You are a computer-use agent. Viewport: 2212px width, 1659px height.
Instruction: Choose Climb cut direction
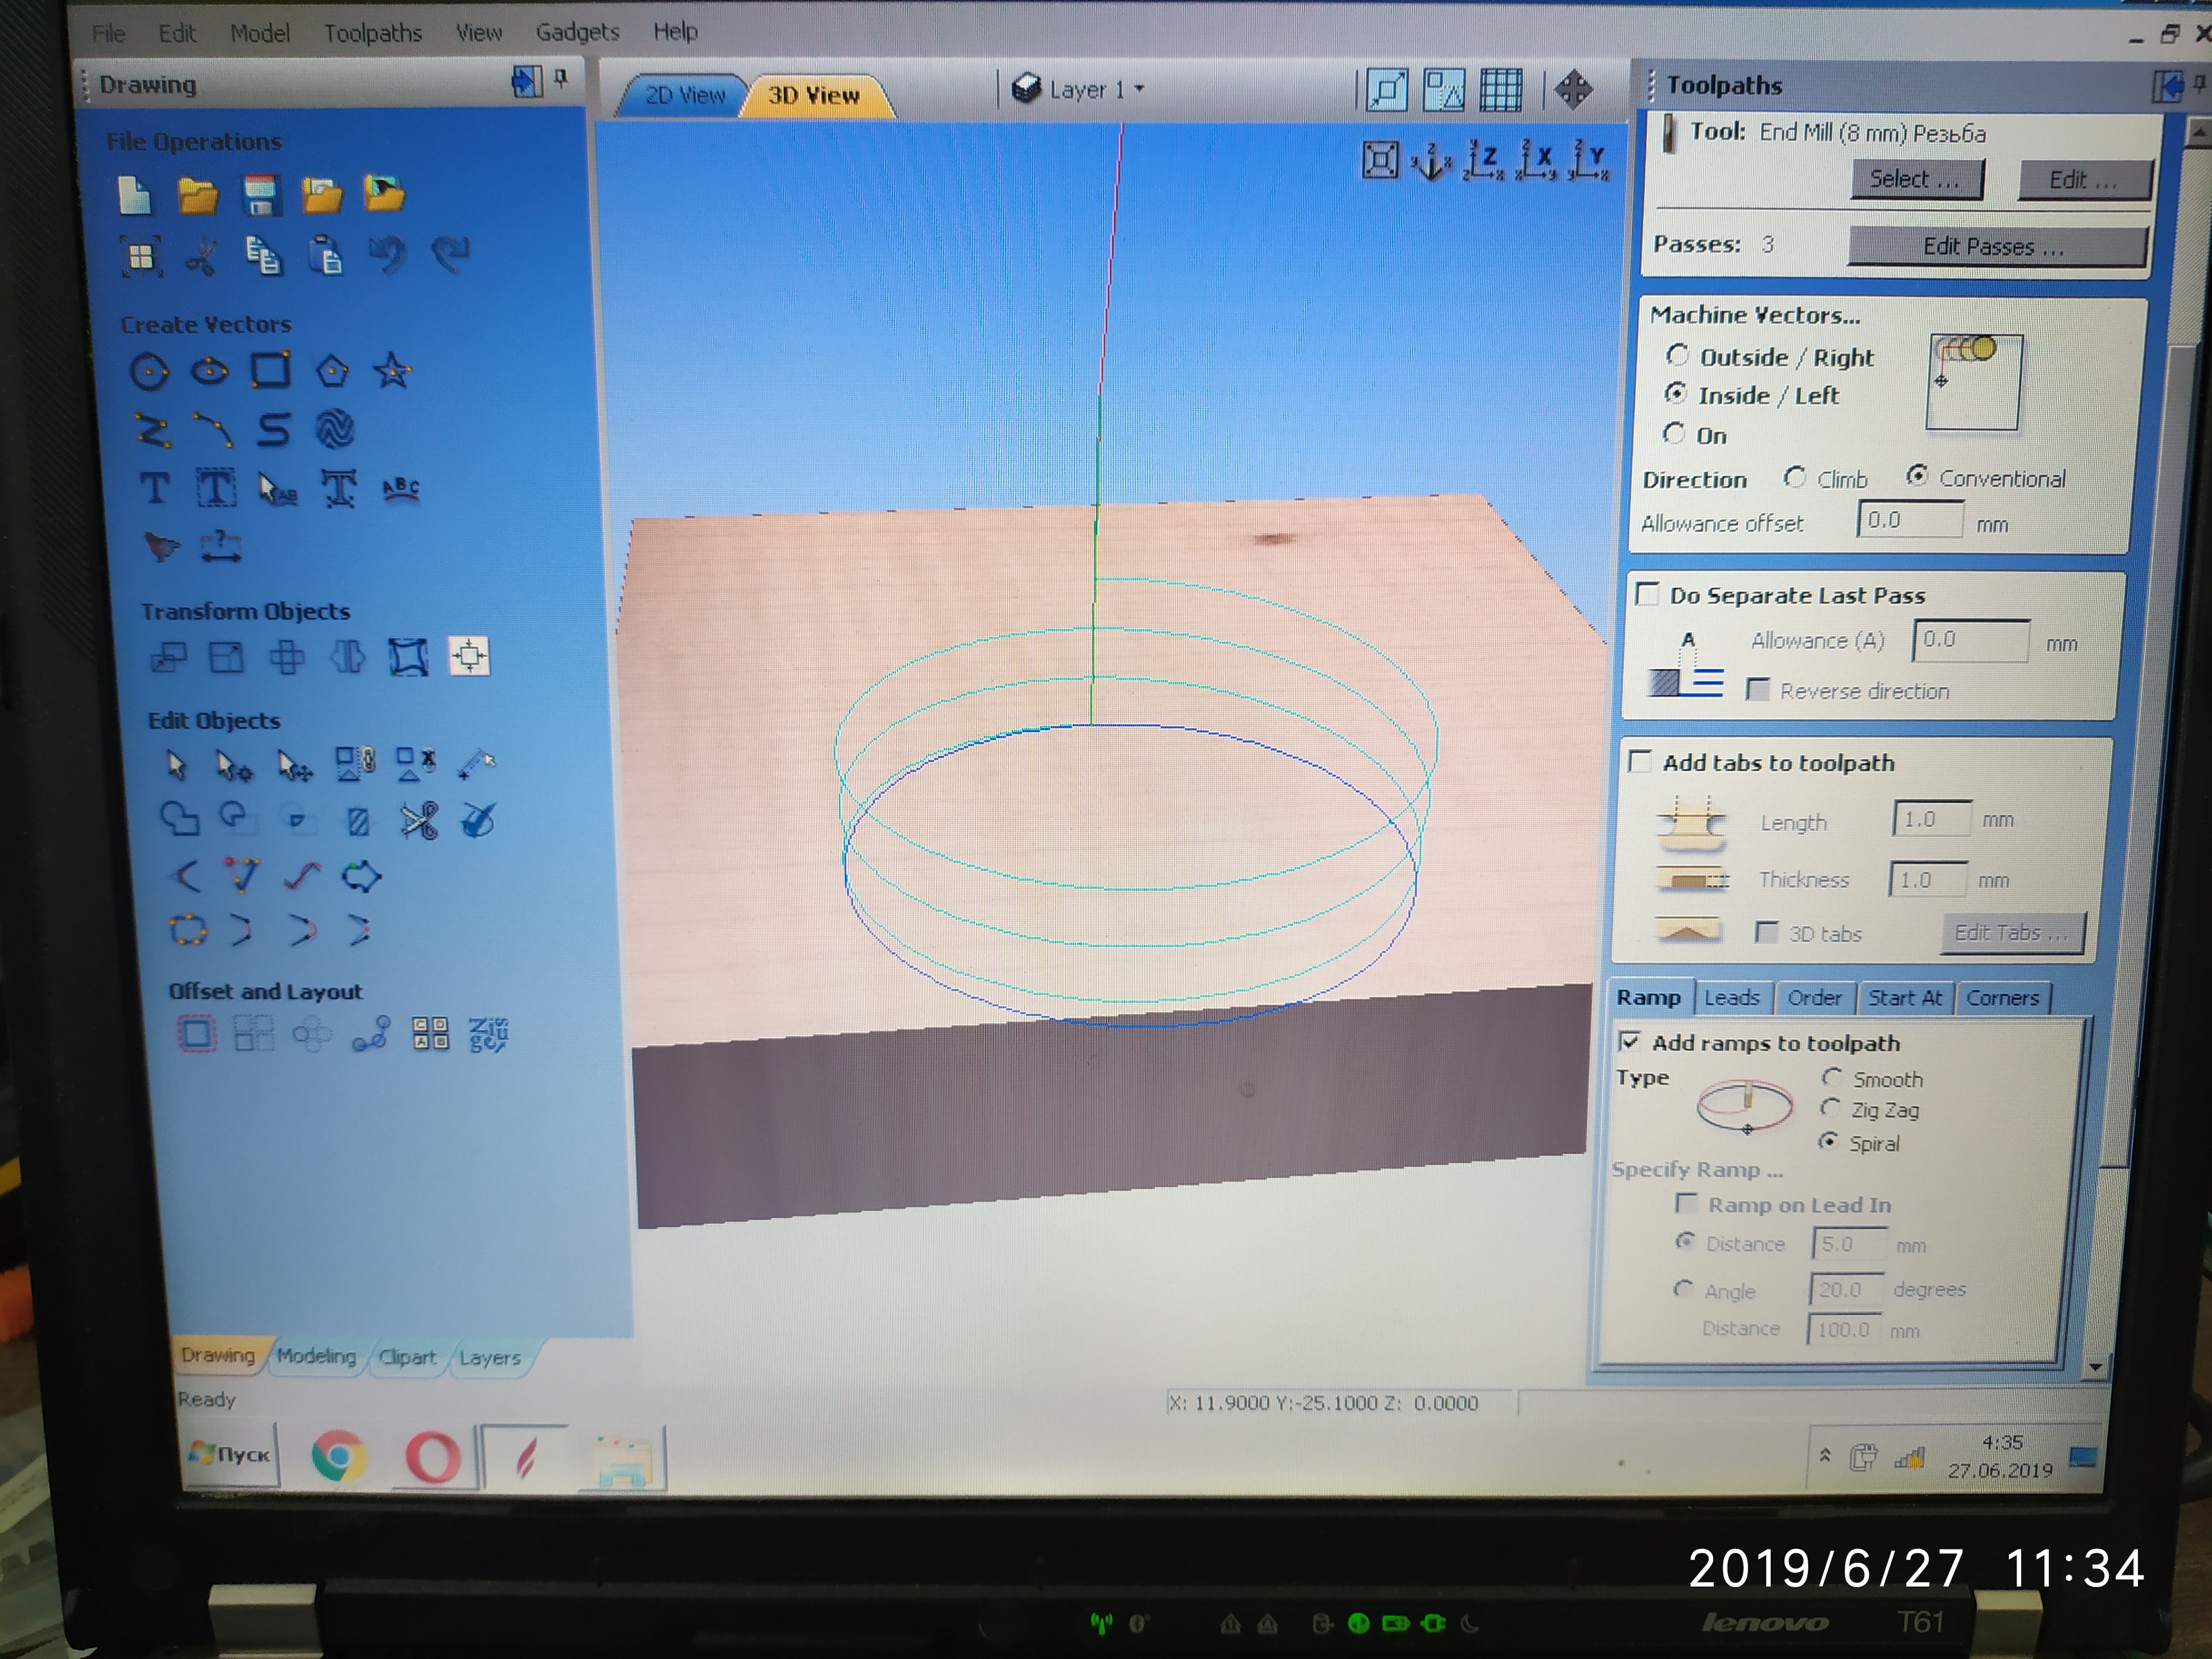pos(1795,478)
